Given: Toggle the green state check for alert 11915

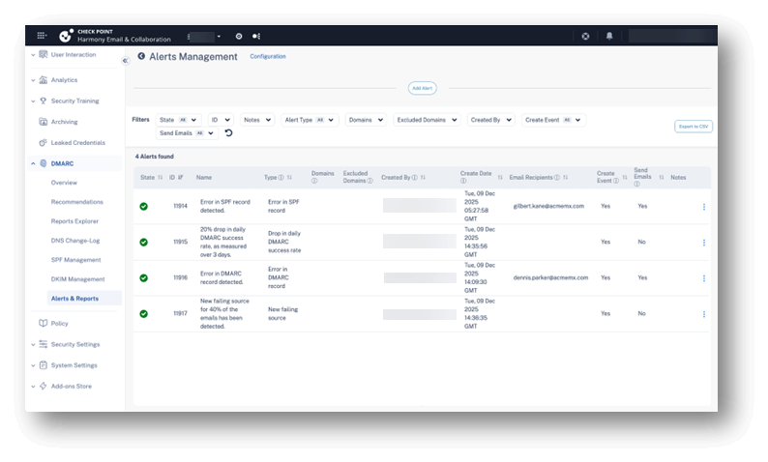Looking at the screenshot, I should coord(144,242).
